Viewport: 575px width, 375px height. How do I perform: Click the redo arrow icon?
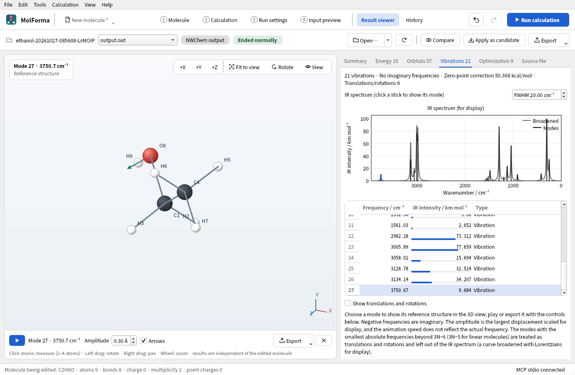click(x=494, y=20)
